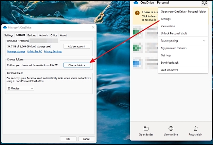Switch to the Settings tab
This screenshot has height=145, width=213.
click(x=9, y=35)
